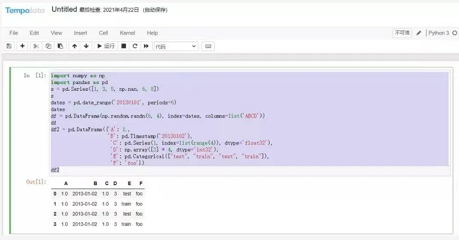Paste cell below using clipboard icon

pos(60,46)
